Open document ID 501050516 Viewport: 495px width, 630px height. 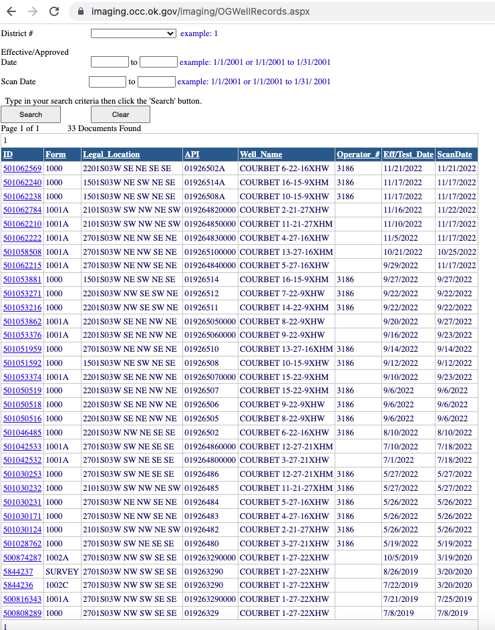pyautogui.click(x=23, y=418)
